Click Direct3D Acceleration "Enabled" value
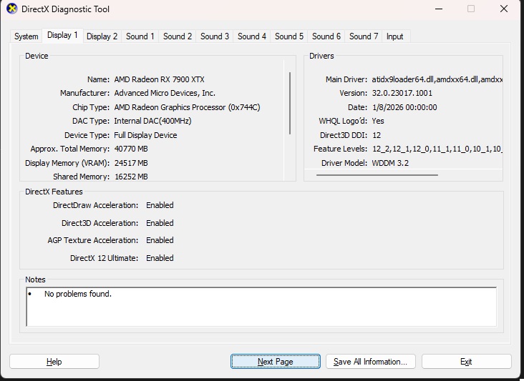Image resolution: width=524 pixels, height=381 pixels. (x=160, y=223)
